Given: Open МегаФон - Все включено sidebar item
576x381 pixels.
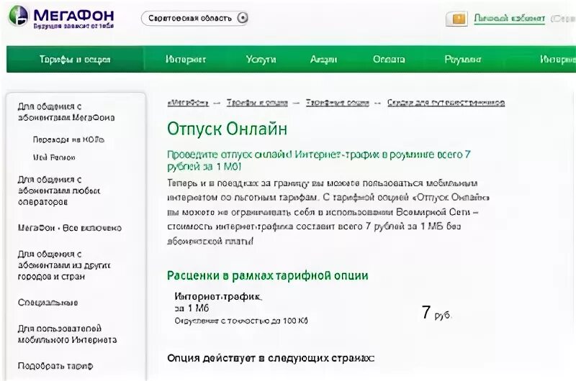Looking at the screenshot, I should click(69, 228).
